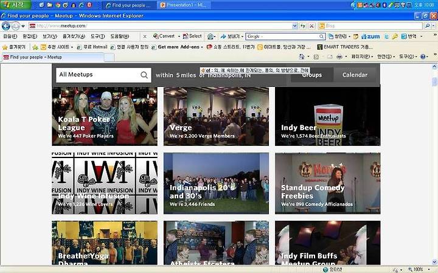Viewport: 438px width, 273px height.
Task: Open the 즐겨찾기(A) menu
Action: click(x=74, y=36)
